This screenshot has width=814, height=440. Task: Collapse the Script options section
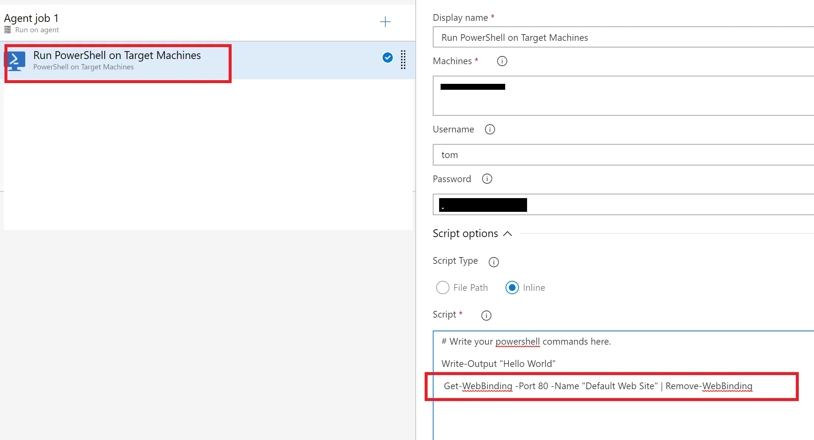point(507,234)
